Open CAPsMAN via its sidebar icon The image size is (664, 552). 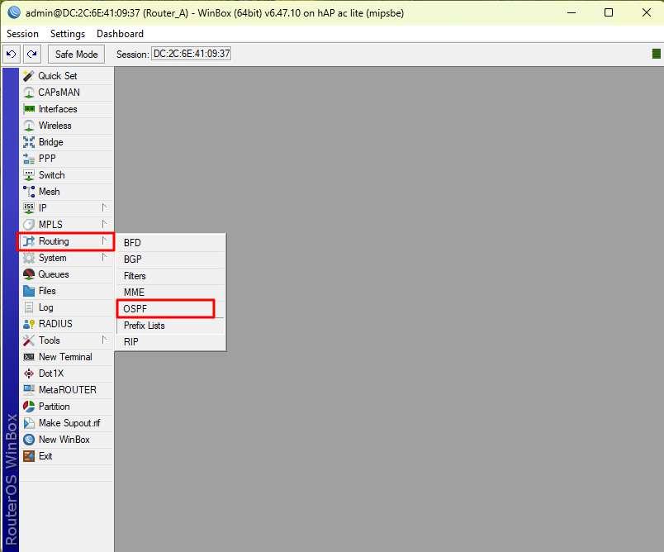tap(29, 93)
